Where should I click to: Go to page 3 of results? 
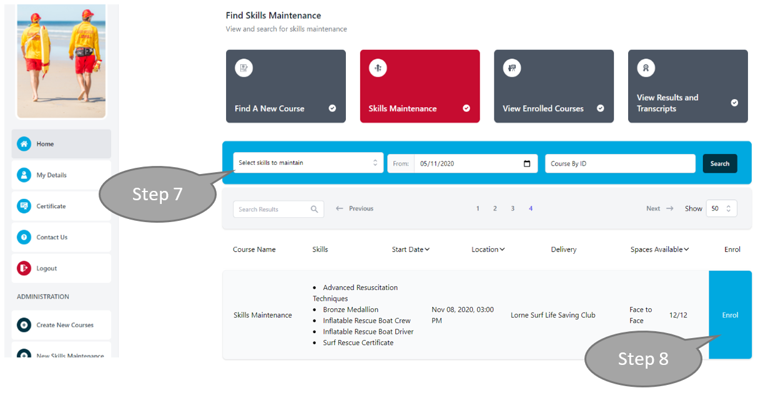point(513,209)
